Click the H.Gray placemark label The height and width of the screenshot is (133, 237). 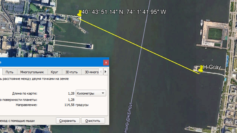212,67
